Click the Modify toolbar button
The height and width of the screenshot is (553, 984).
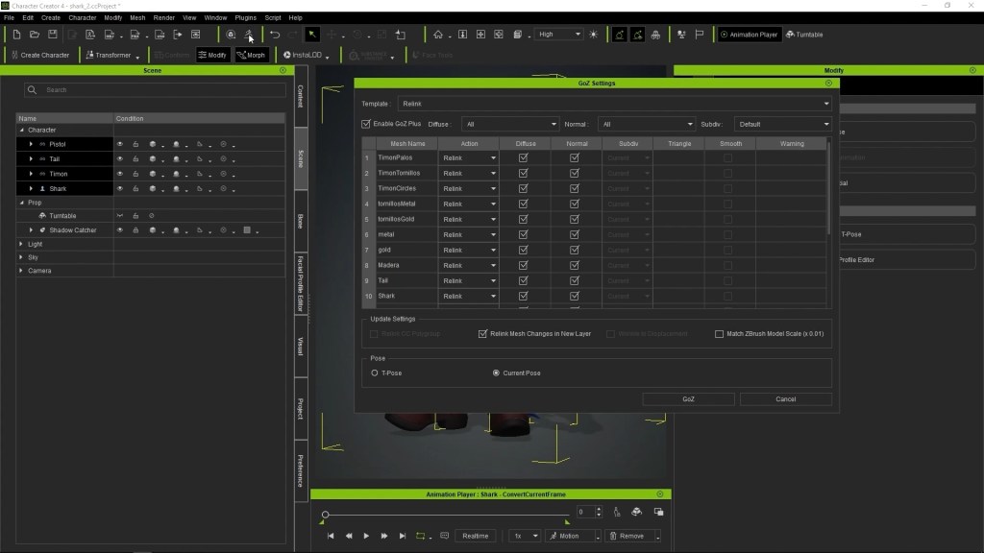(212, 55)
